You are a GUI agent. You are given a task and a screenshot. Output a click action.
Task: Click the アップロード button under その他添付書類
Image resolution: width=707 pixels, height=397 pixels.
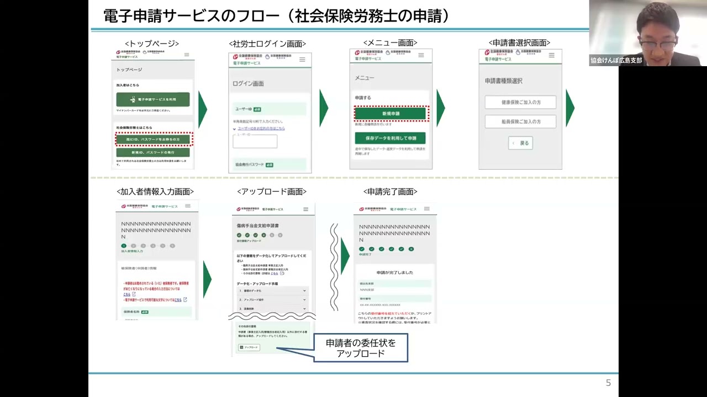click(x=249, y=347)
